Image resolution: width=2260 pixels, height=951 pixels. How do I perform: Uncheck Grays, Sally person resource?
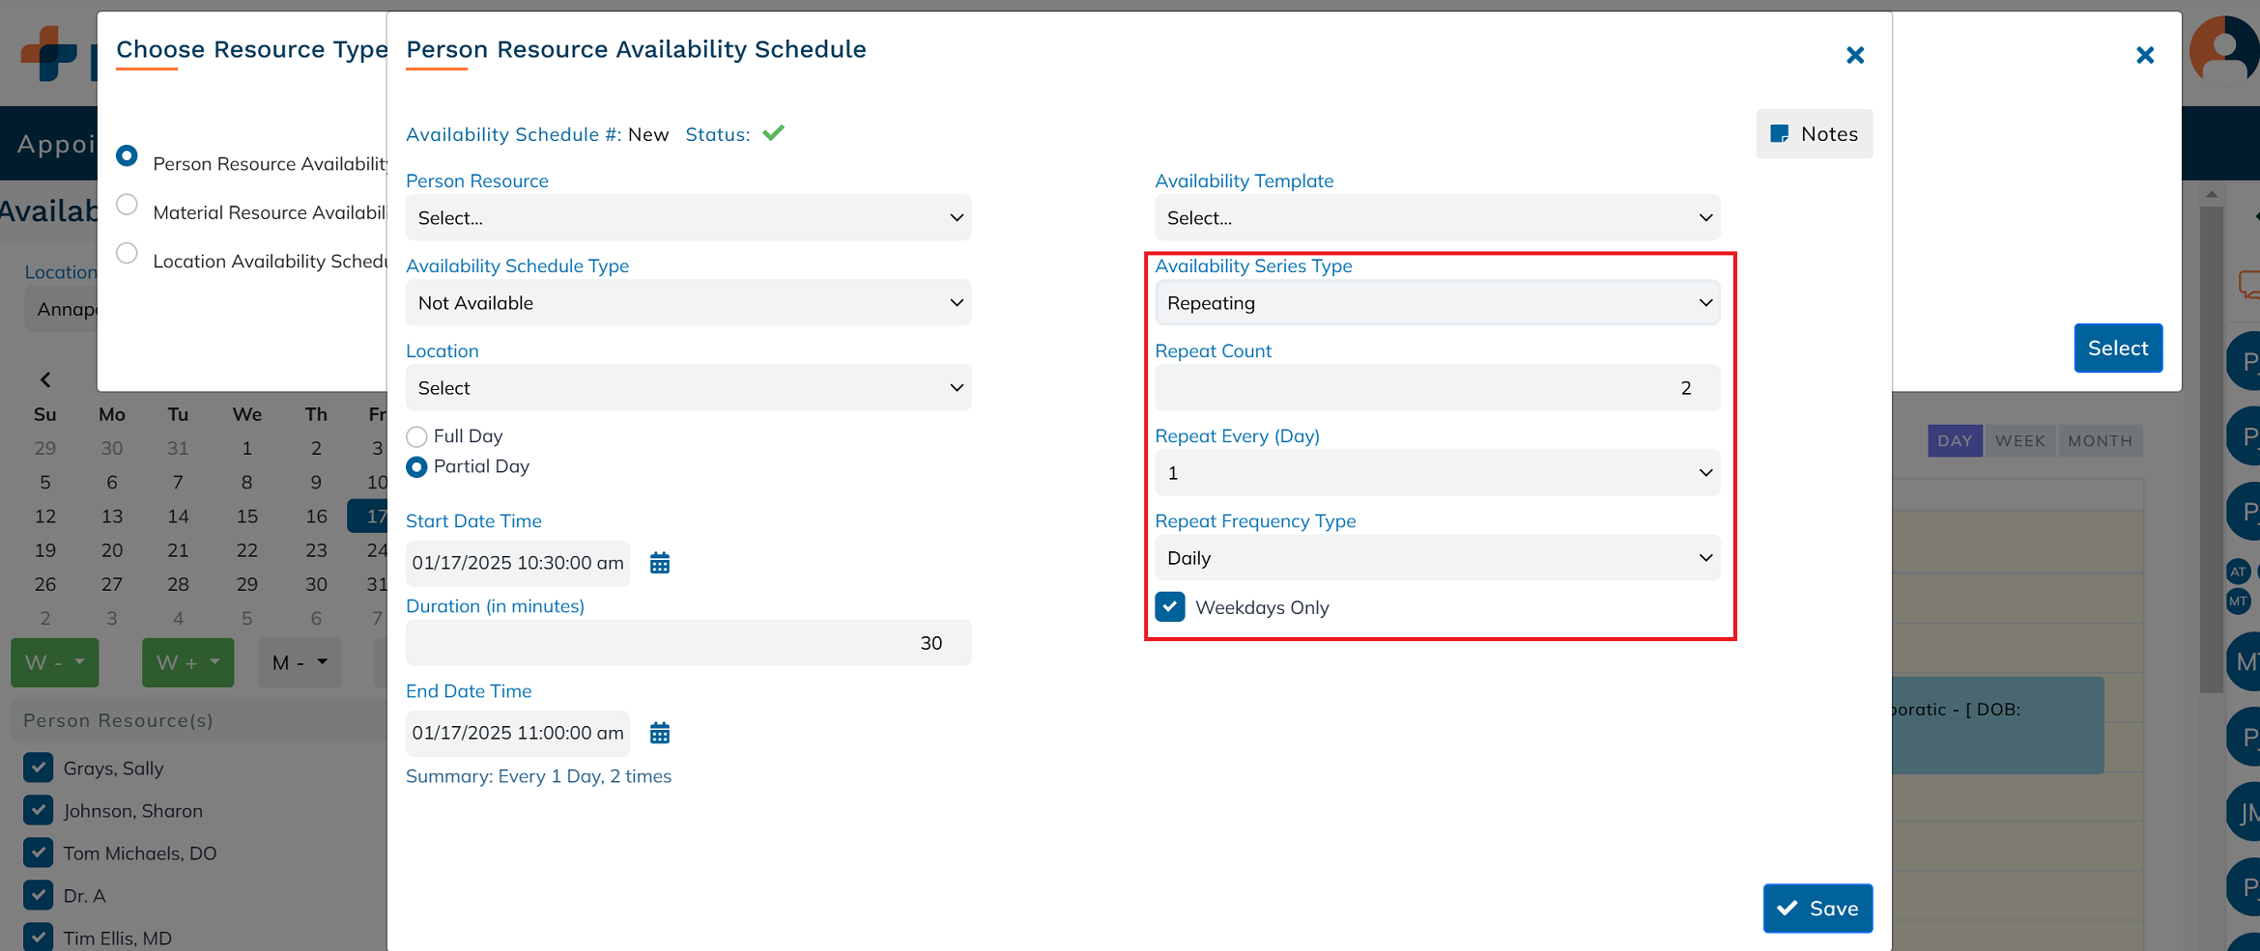pyautogui.click(x=39, y=768)
